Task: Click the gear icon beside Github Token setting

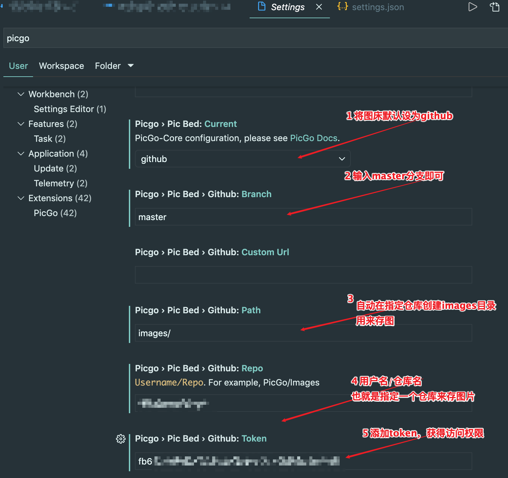Action: click(x=121, y=439)
